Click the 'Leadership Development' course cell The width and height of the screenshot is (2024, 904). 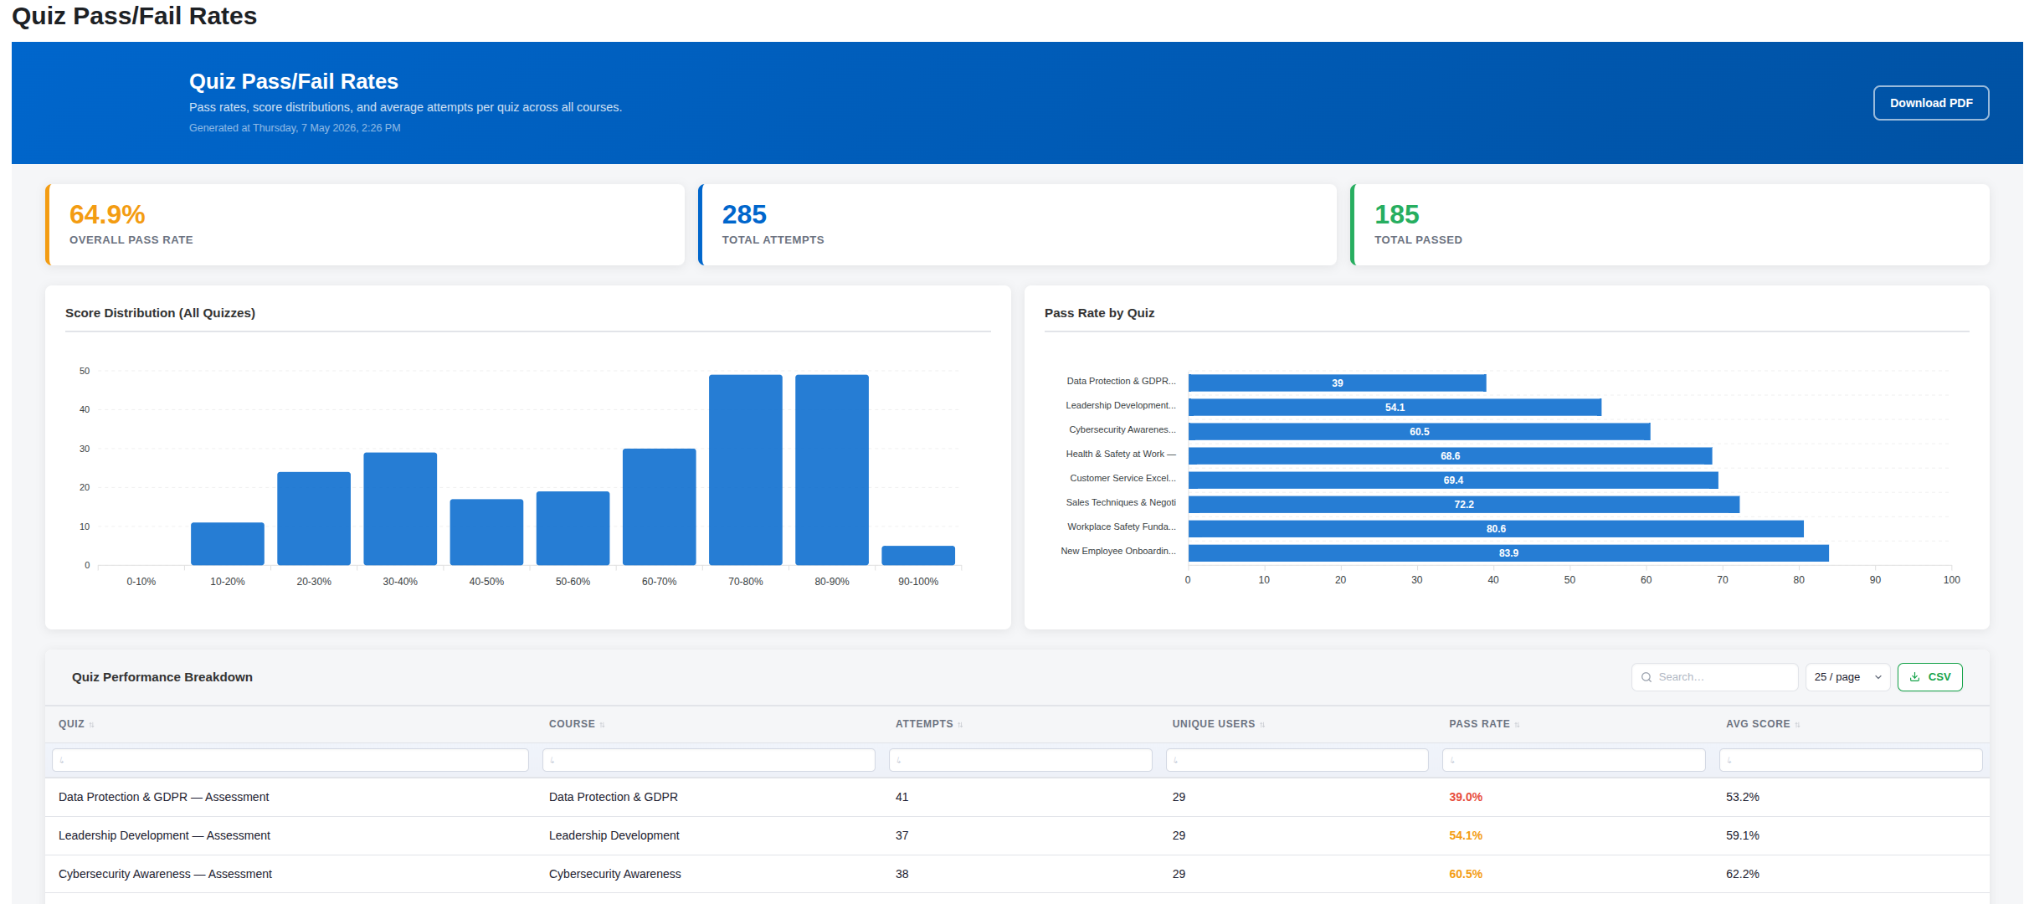tap(614, 835)
